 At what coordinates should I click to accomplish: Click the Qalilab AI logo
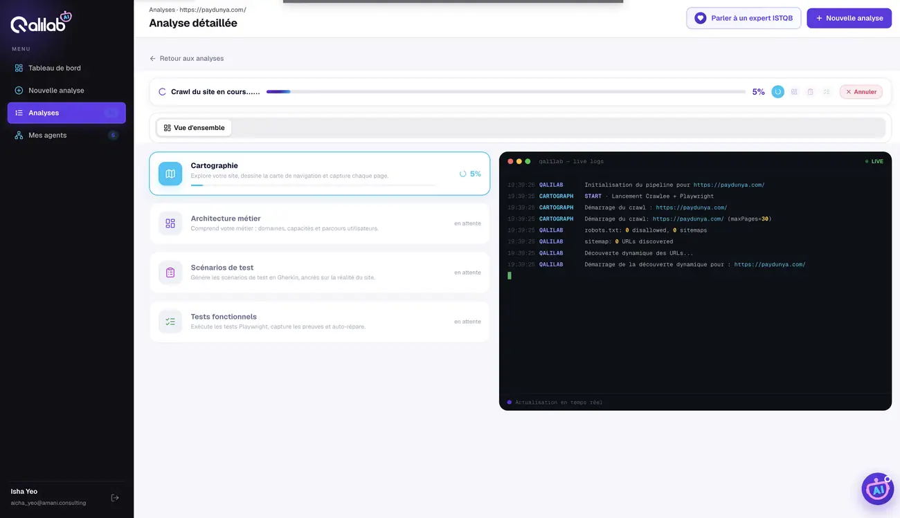pos(42,22)
